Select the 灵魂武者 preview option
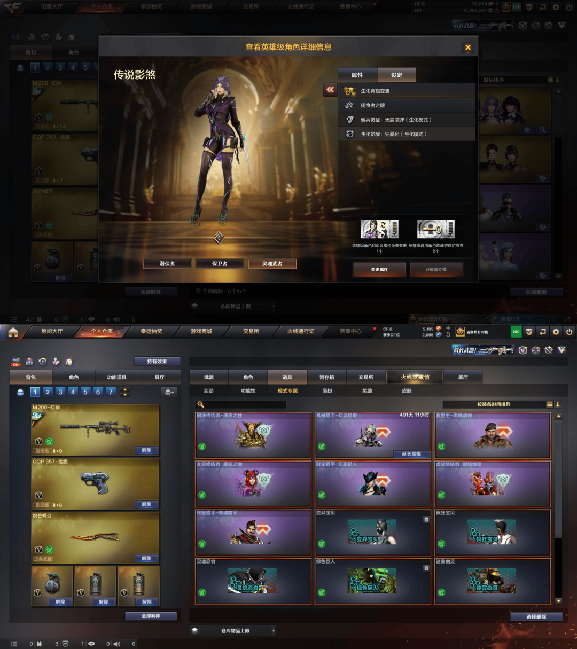 (x=272, y=264)
